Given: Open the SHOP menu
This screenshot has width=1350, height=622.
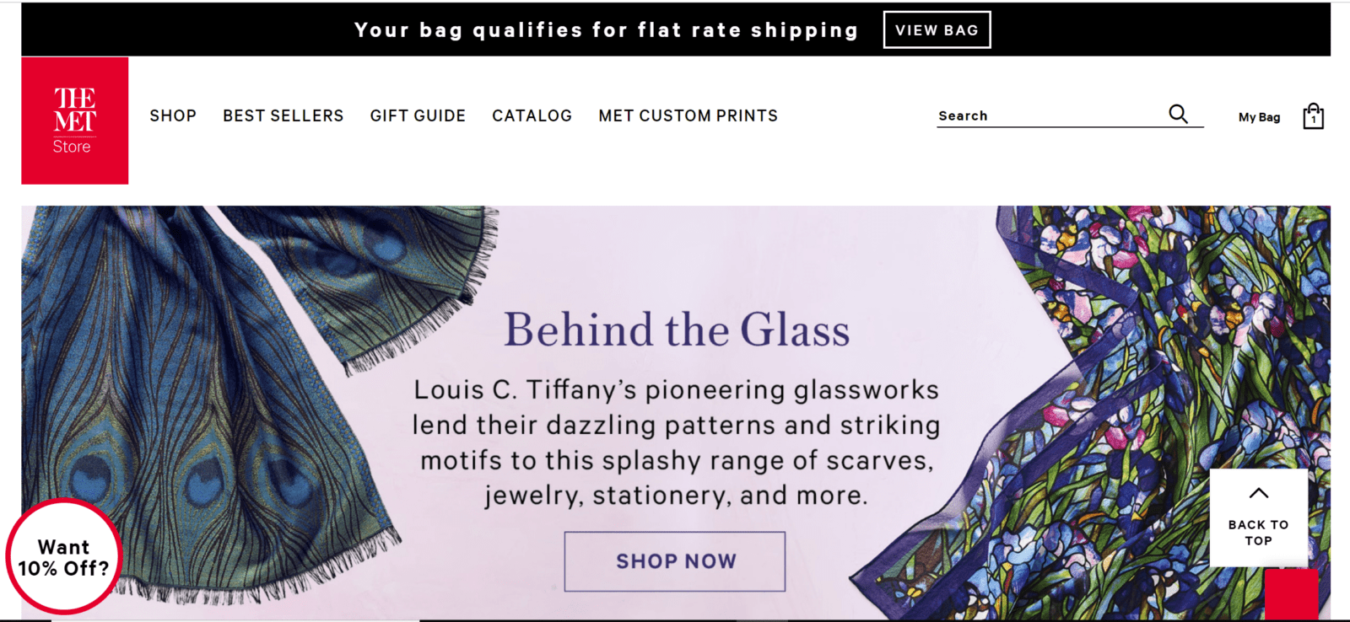Looking at the screenshot, I should click(x=173, y=115).
